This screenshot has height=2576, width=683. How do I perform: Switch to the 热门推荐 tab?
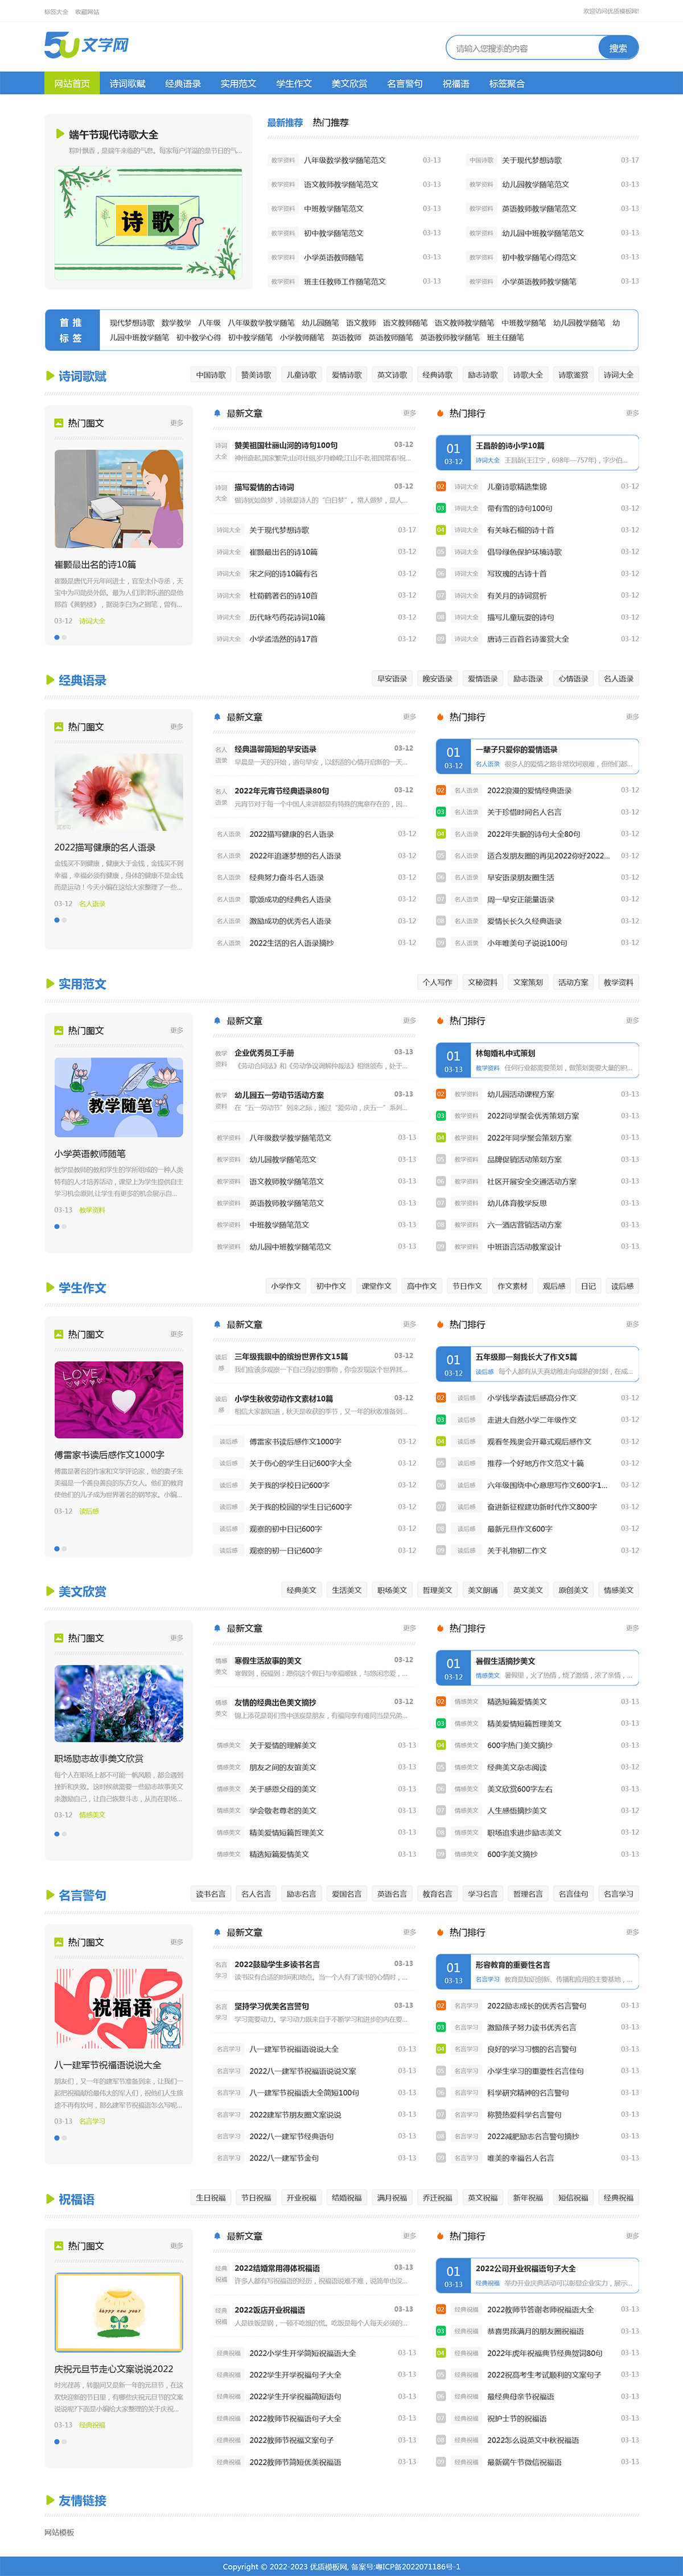click(330, 123)
